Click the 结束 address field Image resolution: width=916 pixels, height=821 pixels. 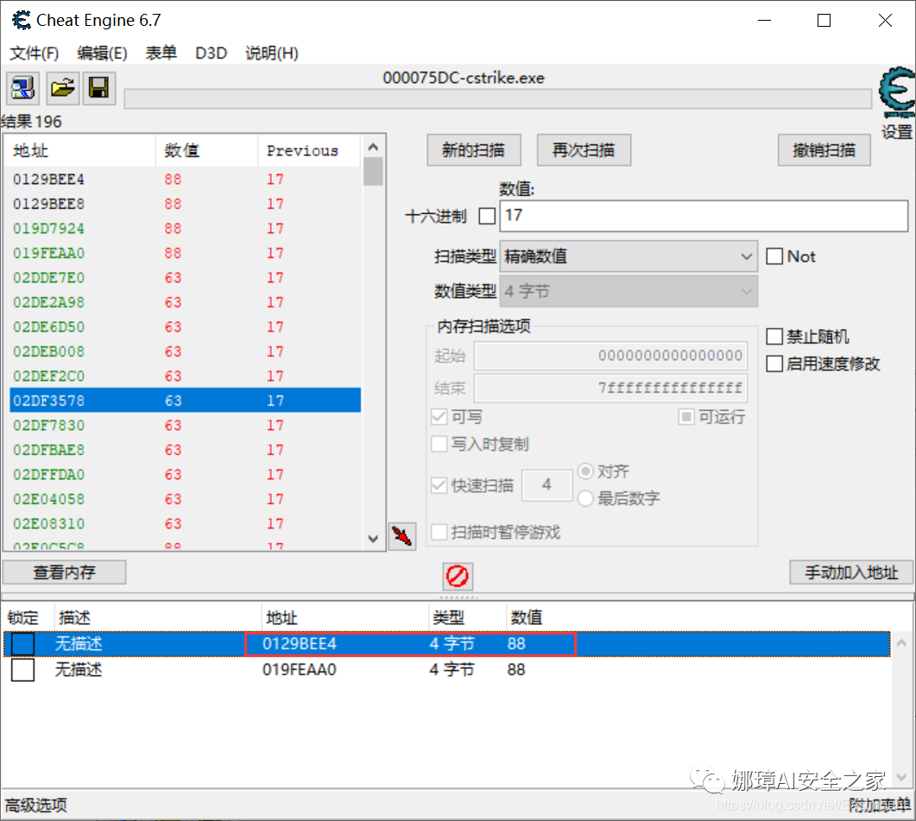pyautogui.click(x=610, y=388)
